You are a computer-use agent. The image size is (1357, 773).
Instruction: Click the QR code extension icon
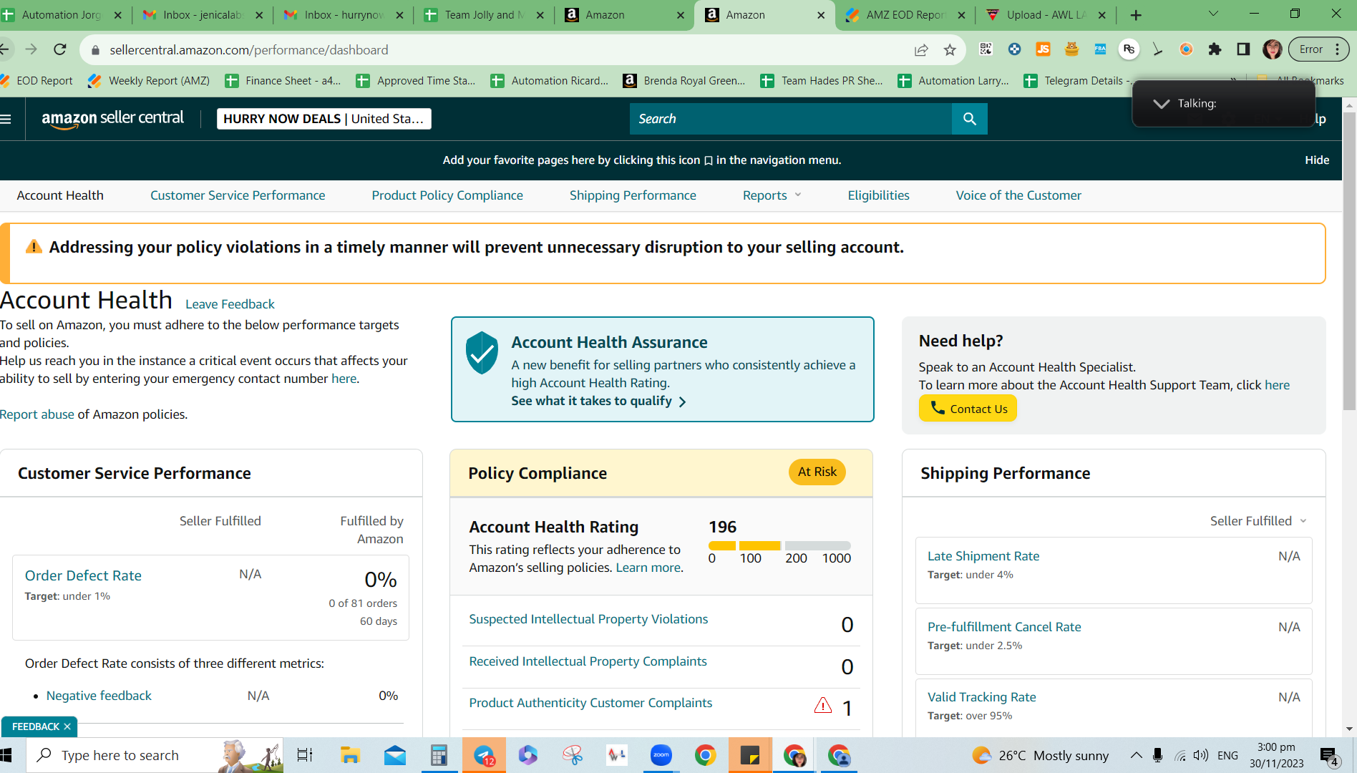point(986,49)
